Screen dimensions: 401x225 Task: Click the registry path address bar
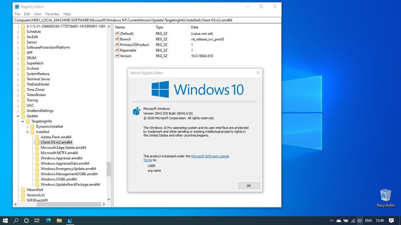pyautogui.click(x=147, y=20)
